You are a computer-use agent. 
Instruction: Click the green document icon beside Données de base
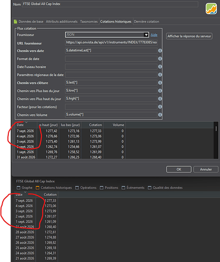point(15,21)
